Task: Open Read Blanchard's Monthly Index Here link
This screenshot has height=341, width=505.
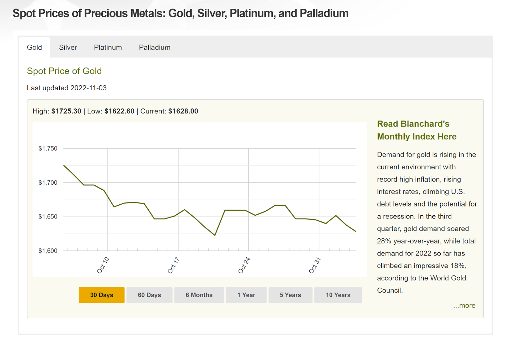Action: (x=417, y=130)
